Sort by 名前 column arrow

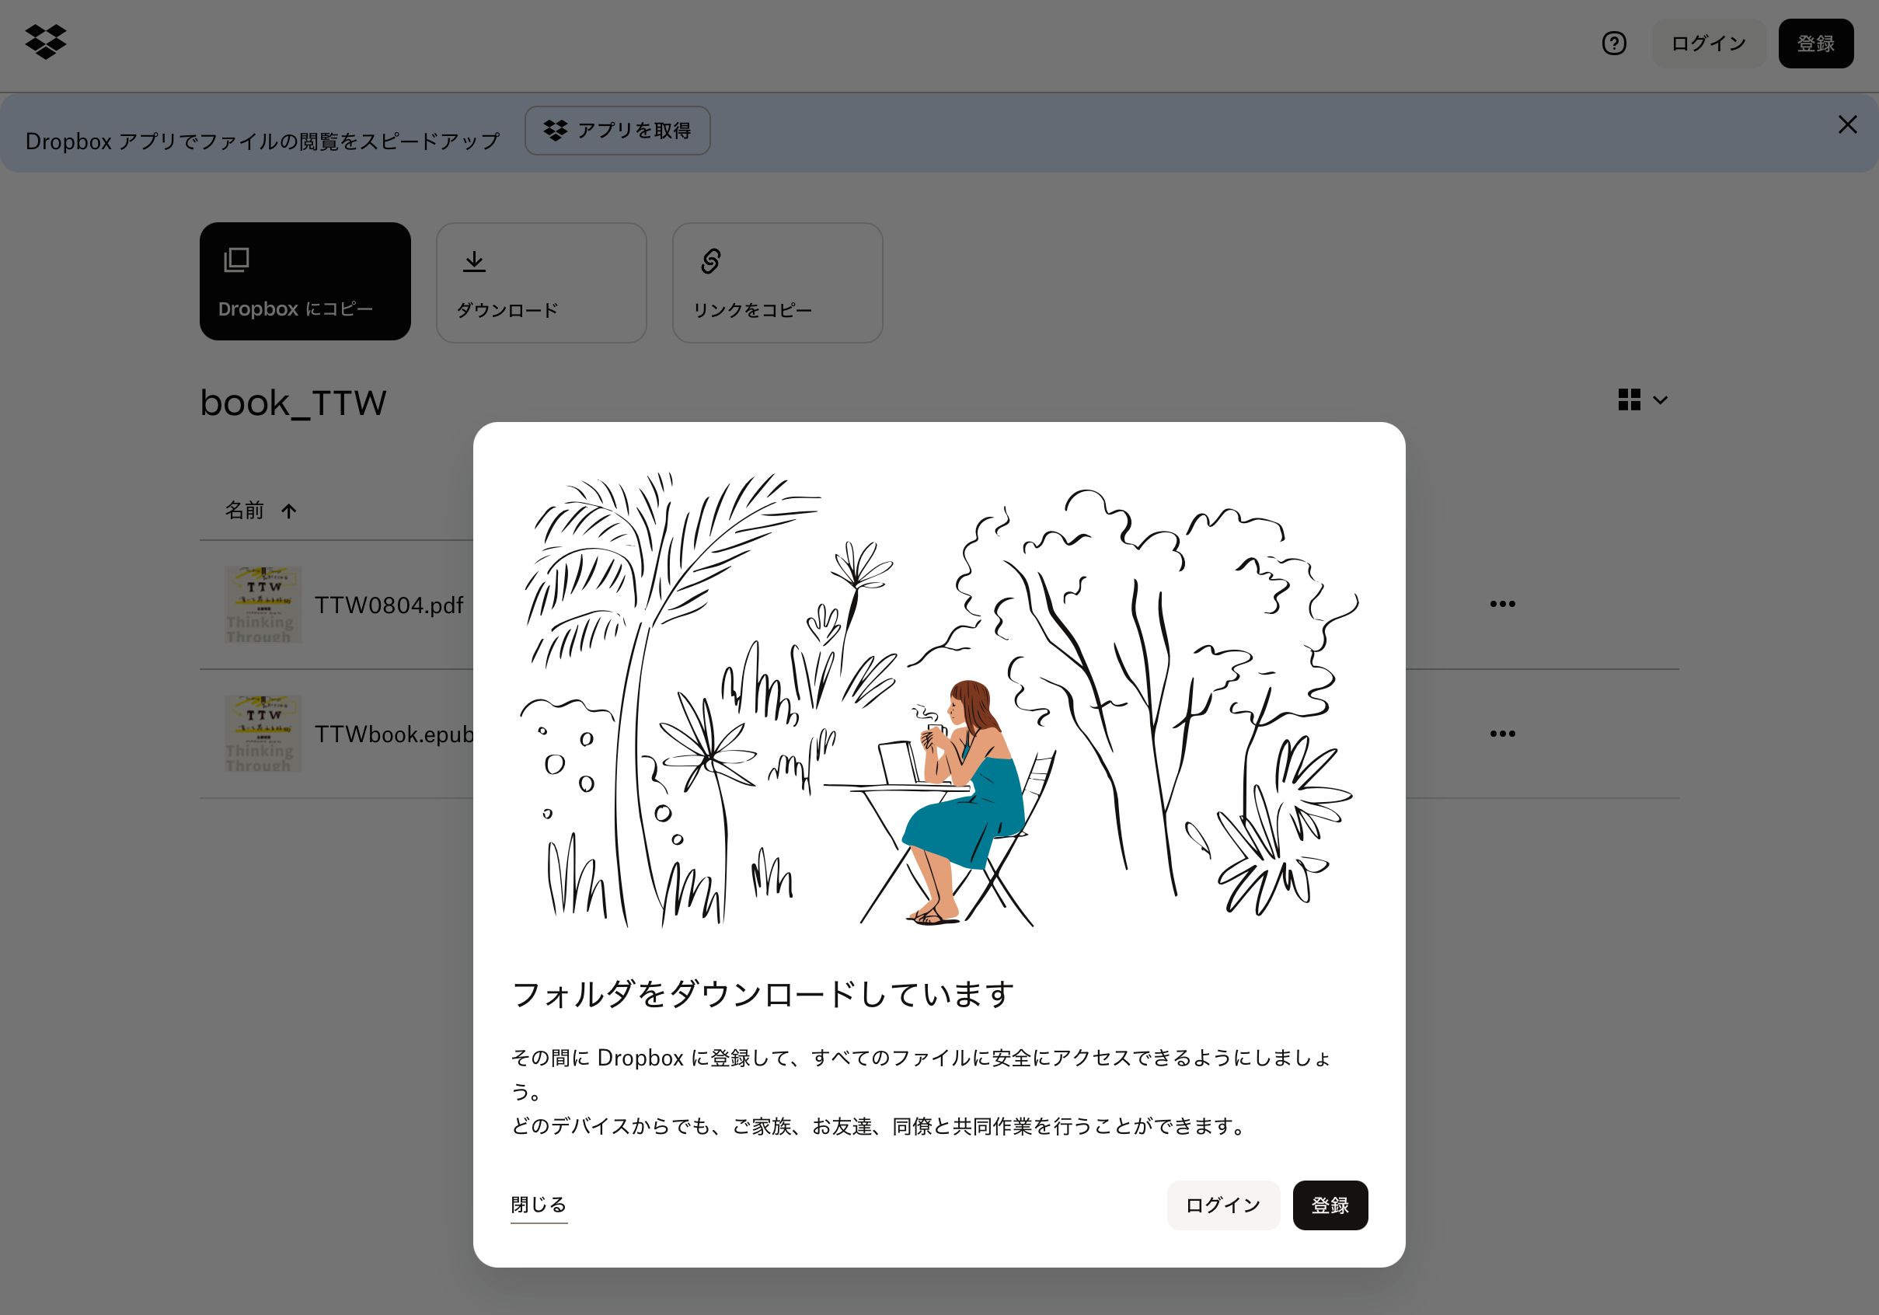(x=288, y=511)
